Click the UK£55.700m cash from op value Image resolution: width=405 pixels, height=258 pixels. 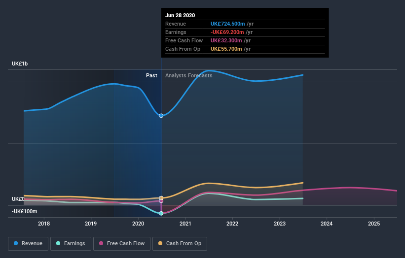click(226, 49)
